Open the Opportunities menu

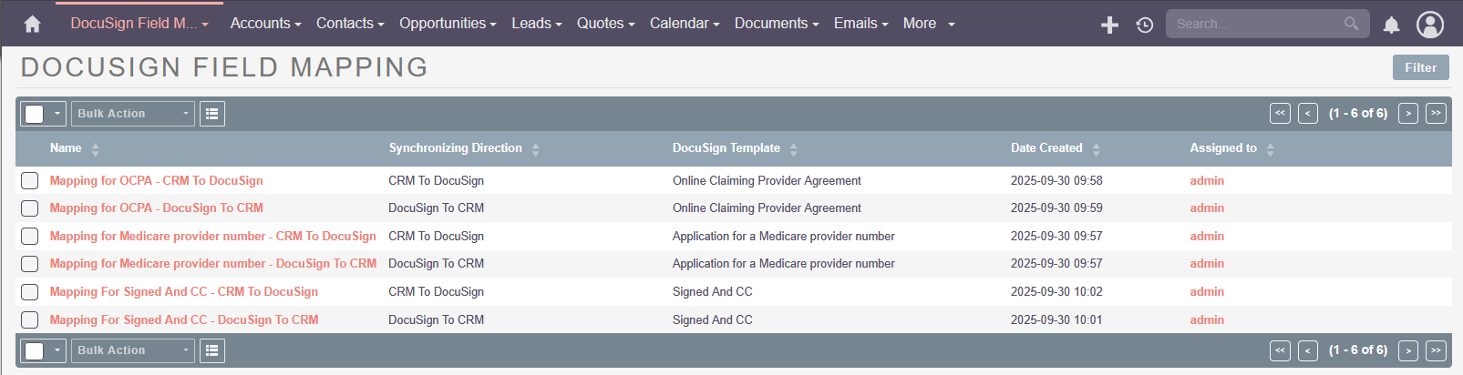point(447,24)
